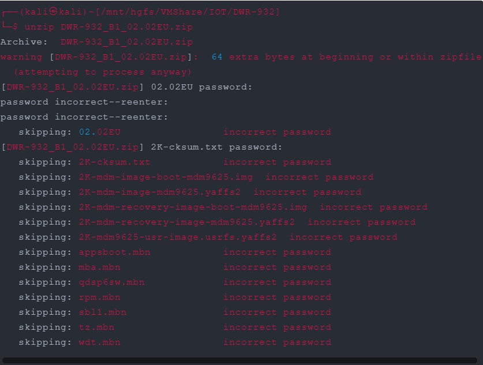Click the qdsp6sw.mbn file name

tap(111, 282)
